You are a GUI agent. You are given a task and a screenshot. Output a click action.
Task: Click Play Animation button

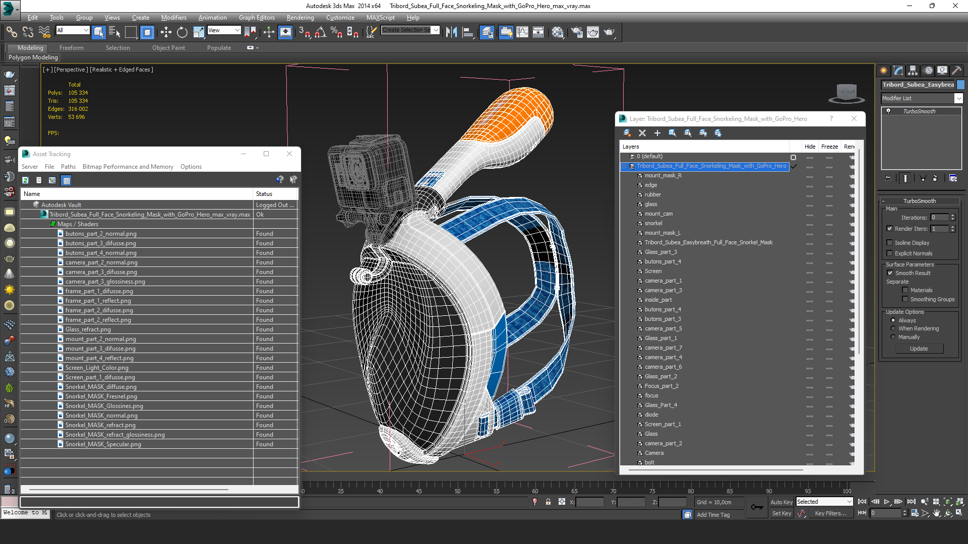click(x=887, y=502)
